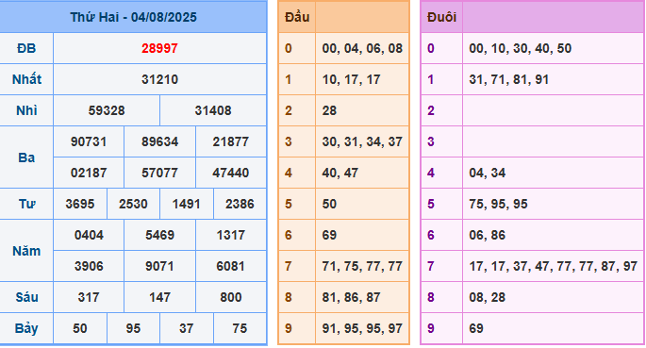
Task: Click Đuôi row 1 values 31, 71, 81, 91
Action: pos(509,79)
